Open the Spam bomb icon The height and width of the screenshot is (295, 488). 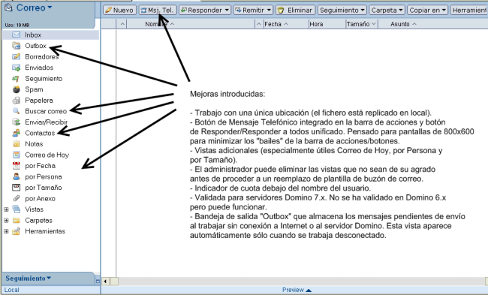[x=17, y=89]
